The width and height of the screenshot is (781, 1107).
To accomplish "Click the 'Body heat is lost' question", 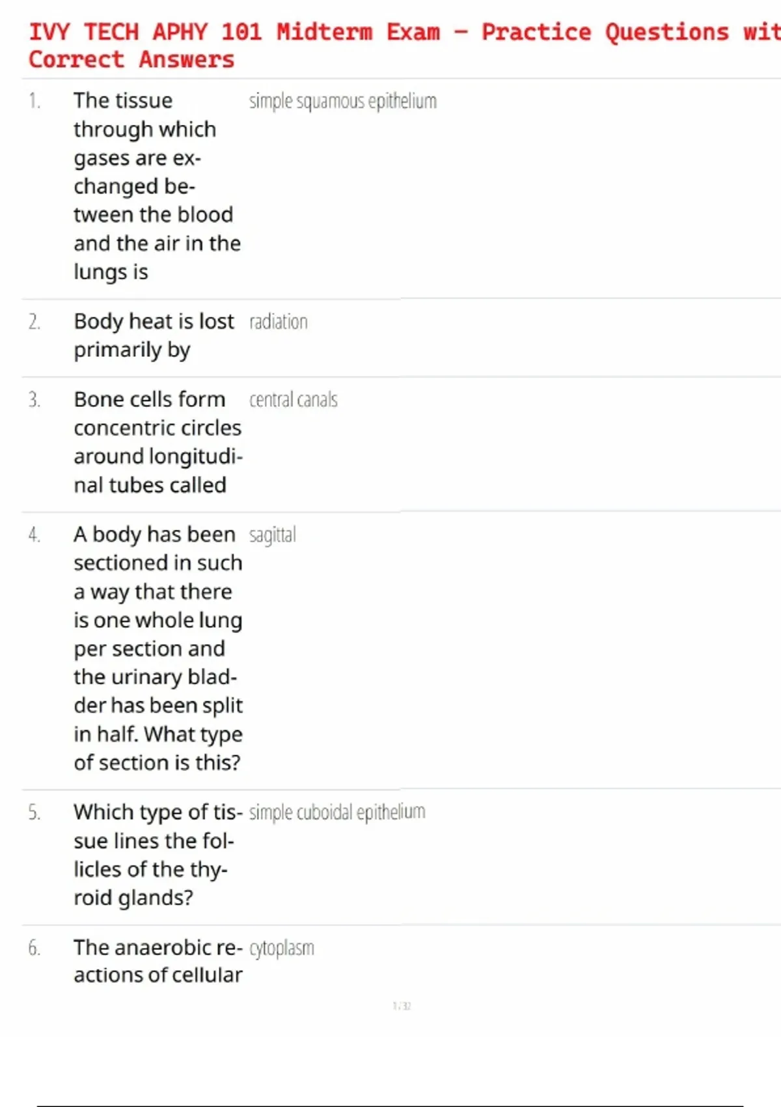I will point(154,335).
